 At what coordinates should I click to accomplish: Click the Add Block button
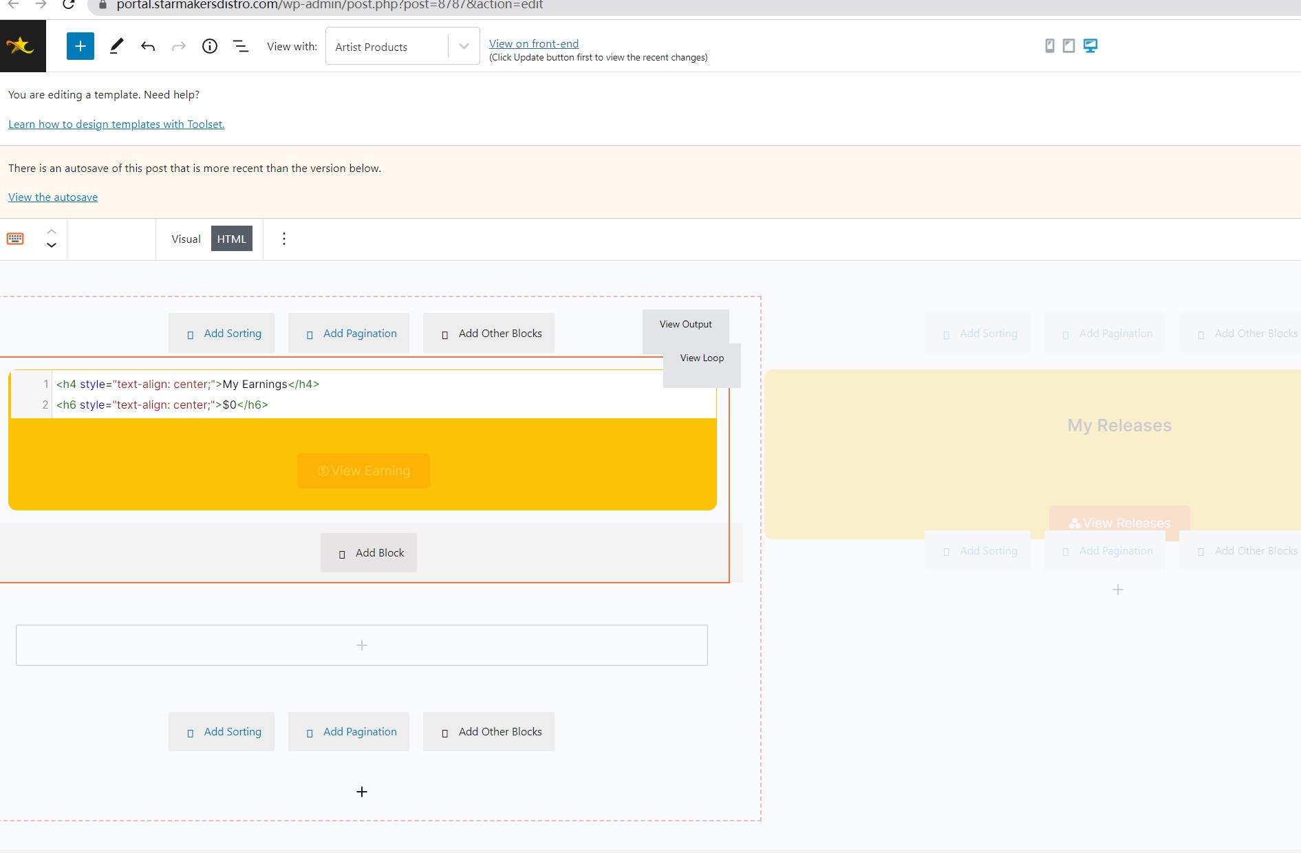pos(369,552)
